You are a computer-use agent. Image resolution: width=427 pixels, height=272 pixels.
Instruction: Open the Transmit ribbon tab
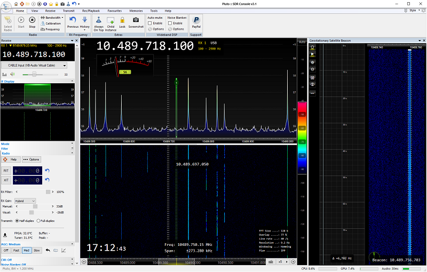click(x=69, y=11)
